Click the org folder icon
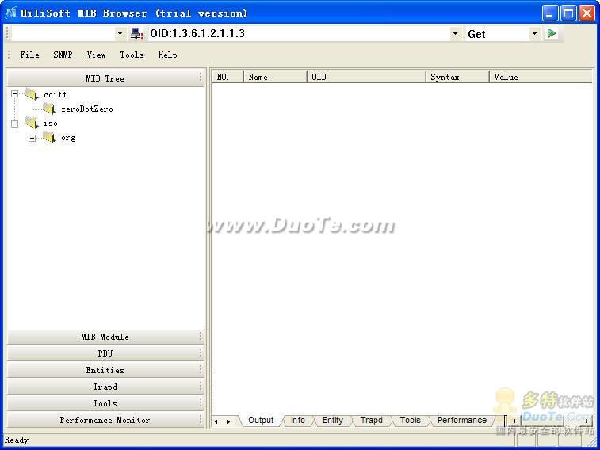The image size is (600, 450). (50, 138)
